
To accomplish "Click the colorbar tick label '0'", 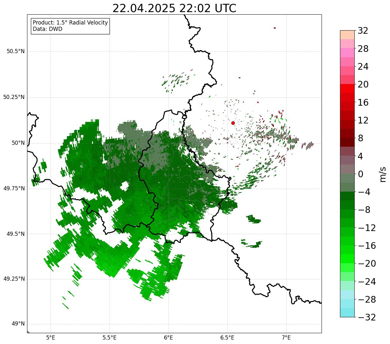I will (360, 174).
